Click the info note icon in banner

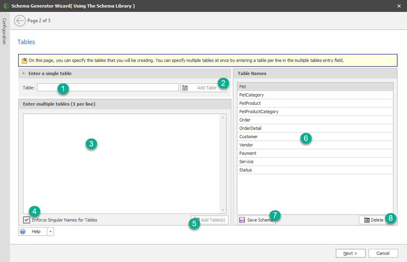coord(24,60)
